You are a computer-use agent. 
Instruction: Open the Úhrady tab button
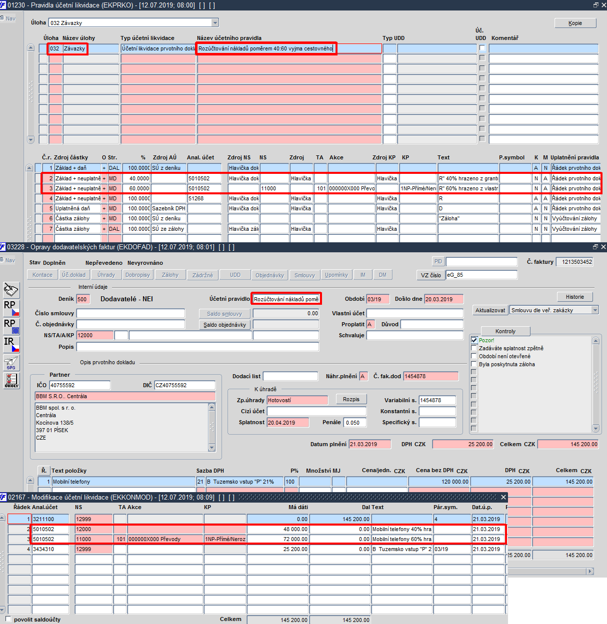[x=106, y=275]
